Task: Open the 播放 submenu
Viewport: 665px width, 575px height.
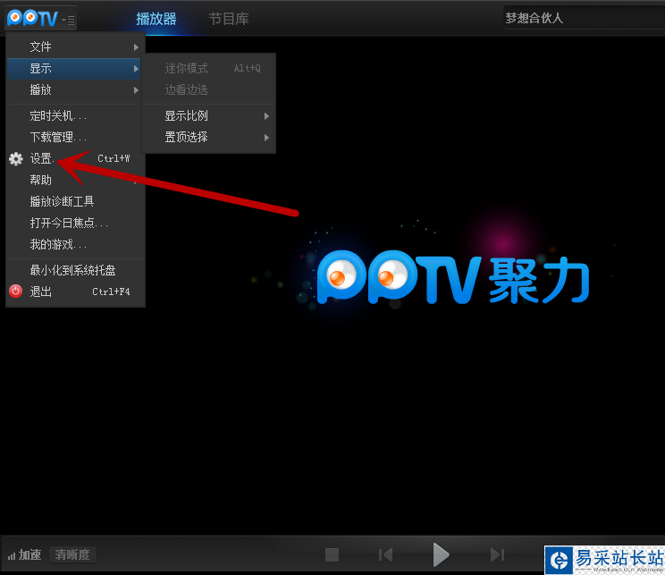Action: [75, 90]
